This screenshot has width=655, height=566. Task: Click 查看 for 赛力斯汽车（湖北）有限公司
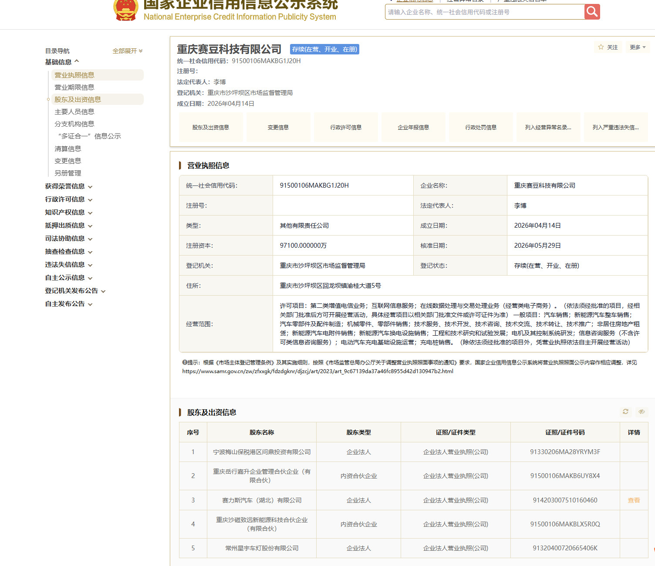click(x=634, y=500)
